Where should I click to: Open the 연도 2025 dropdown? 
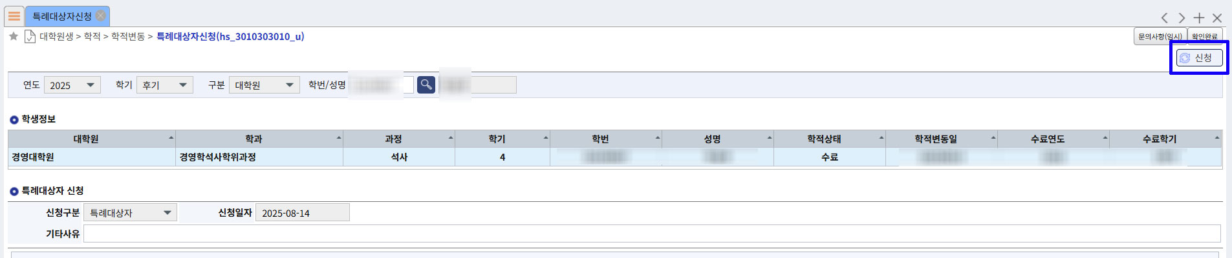(x=72, y=85)
